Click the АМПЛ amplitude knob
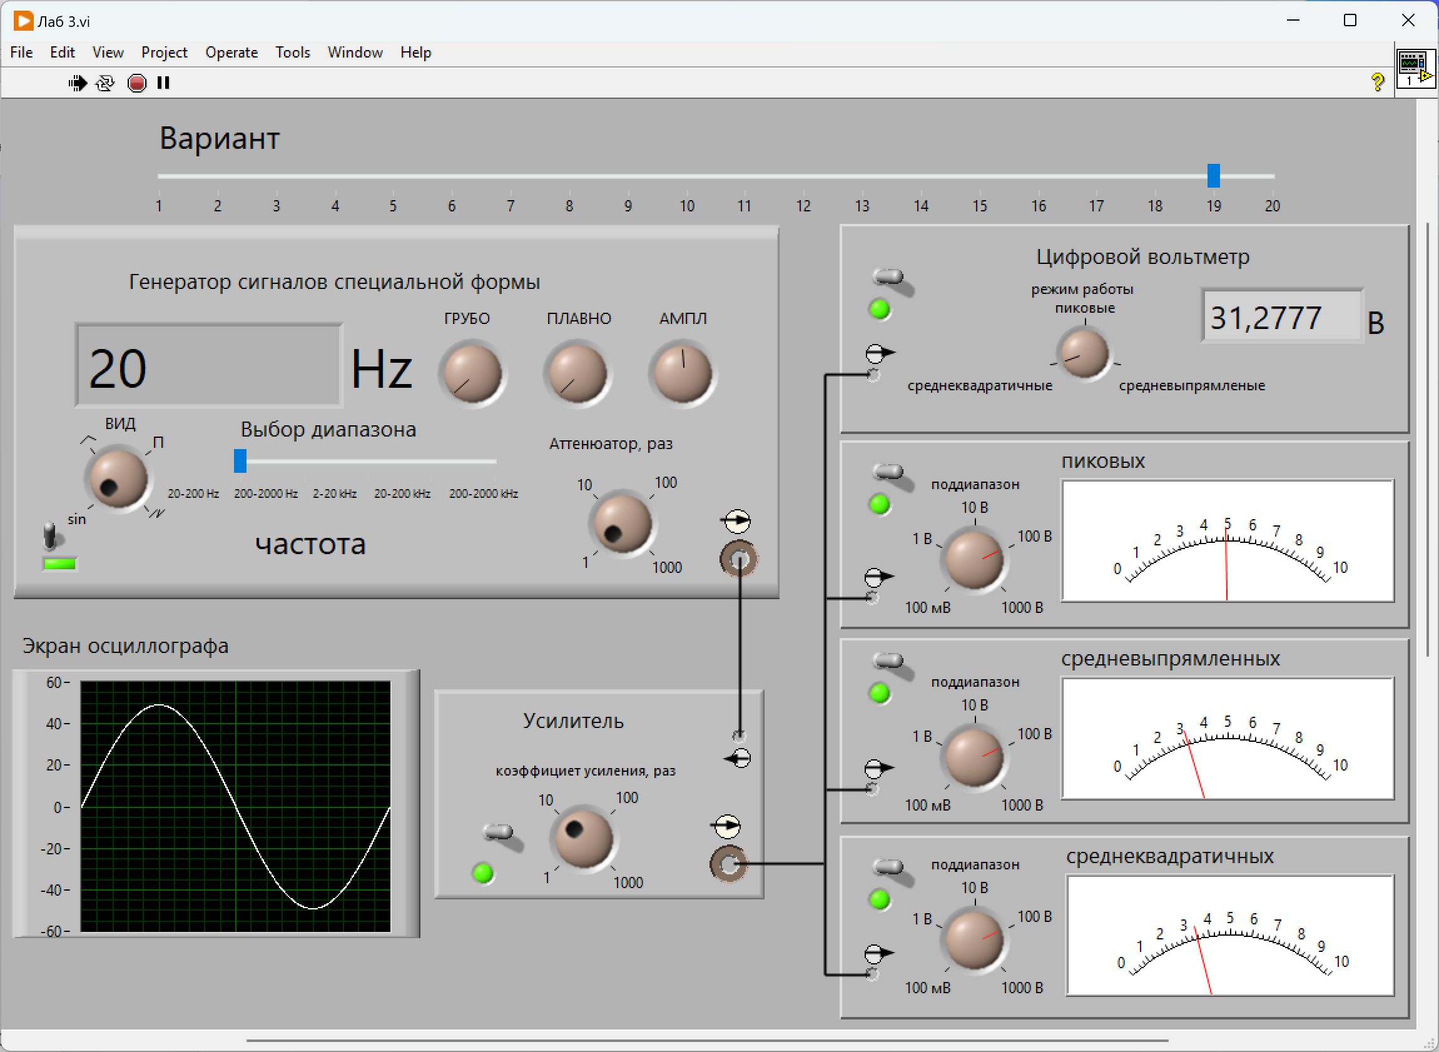This screenshot has height=1052, width=1439. click(x=683, y=374)
